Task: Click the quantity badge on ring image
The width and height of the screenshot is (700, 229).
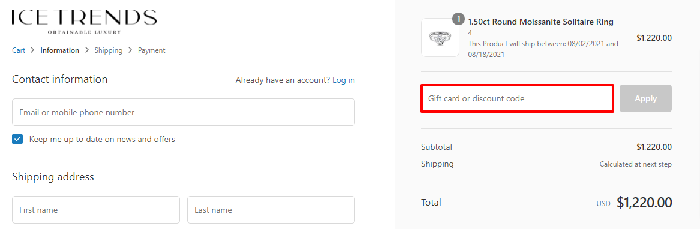Action: coord(458,19)
